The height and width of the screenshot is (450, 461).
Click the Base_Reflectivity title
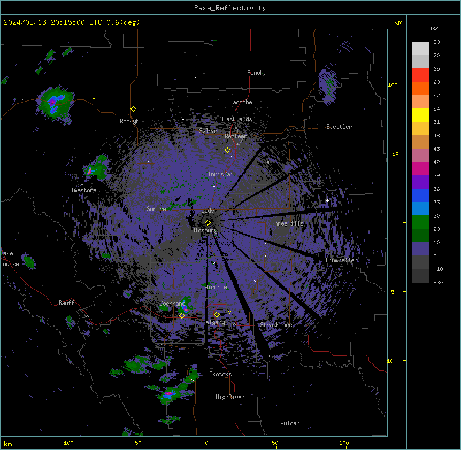231,8
